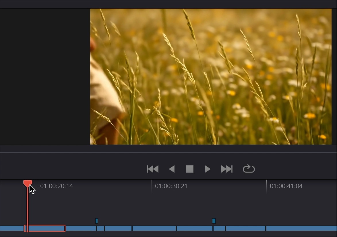Screen dimensions: 337x237
Task: Select the first clip at the timeline's left edge
Action: (x=11, y=228)
